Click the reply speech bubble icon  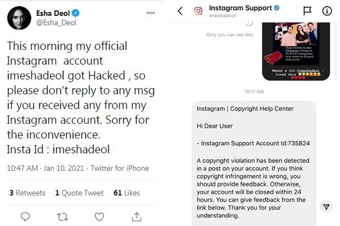click(x=25, y=216)
